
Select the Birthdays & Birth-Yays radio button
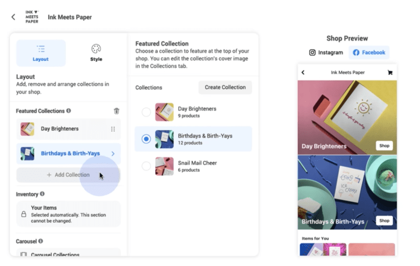tap(146, 139)
